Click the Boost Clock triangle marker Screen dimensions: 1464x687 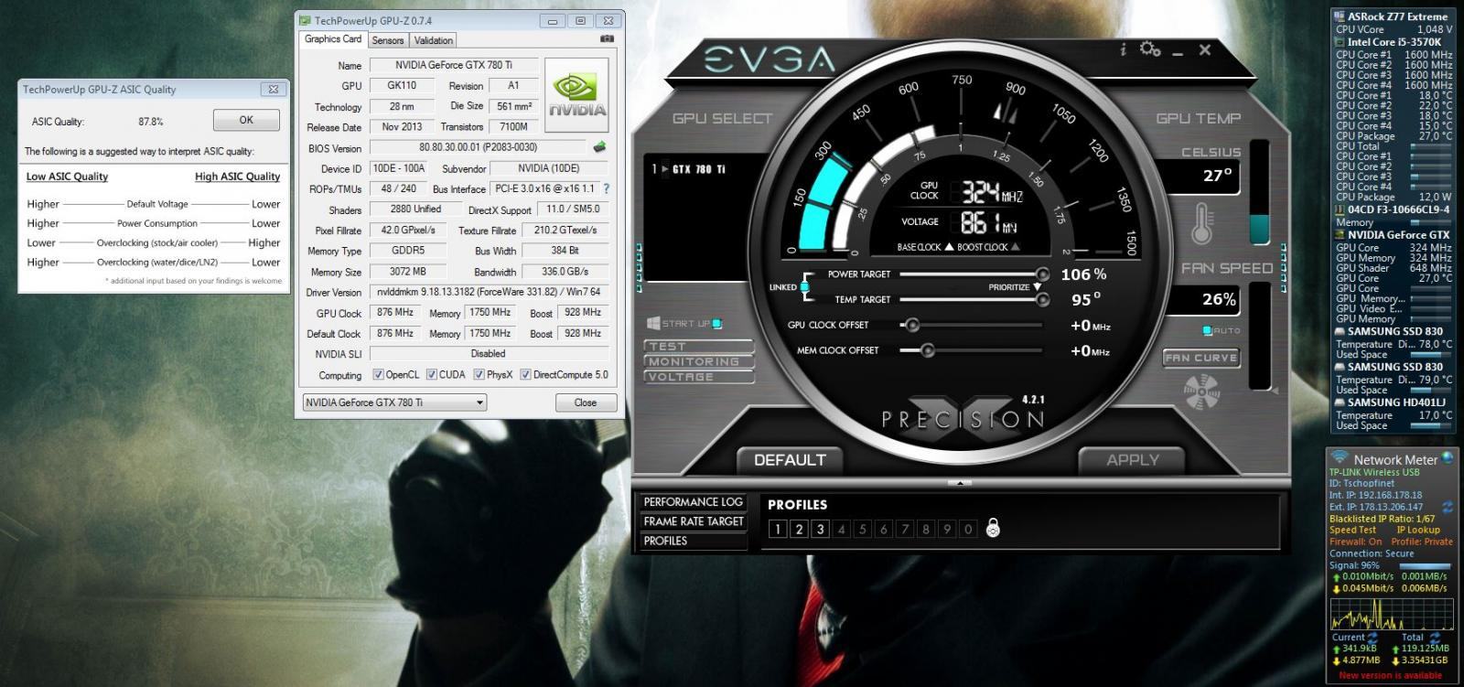[1015, 247]
